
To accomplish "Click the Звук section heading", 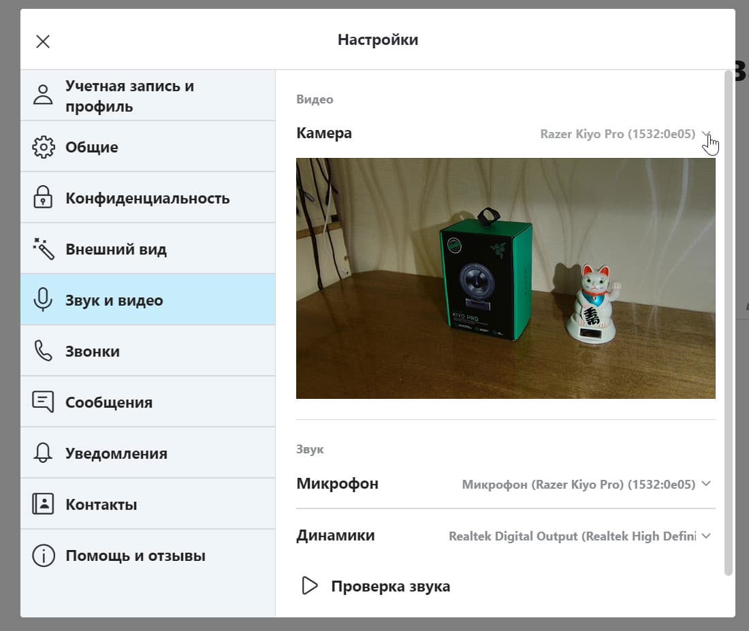I will tap(310, 449).
